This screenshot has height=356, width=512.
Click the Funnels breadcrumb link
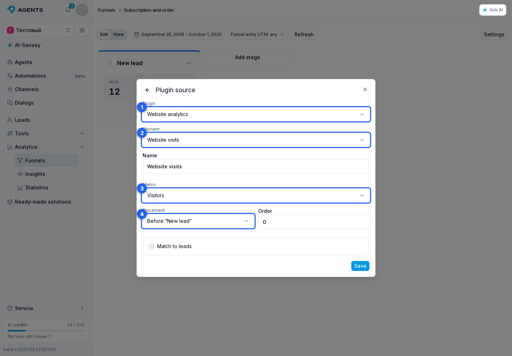tap(107, 10)
